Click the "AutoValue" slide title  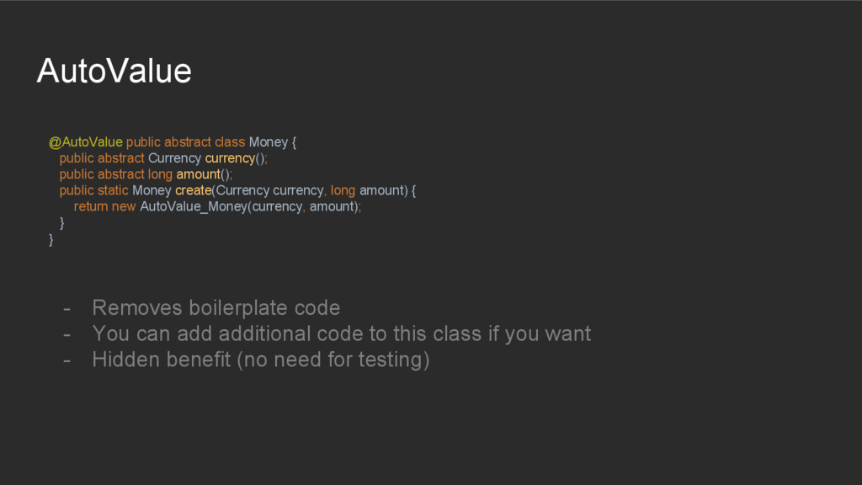point(114,71)
